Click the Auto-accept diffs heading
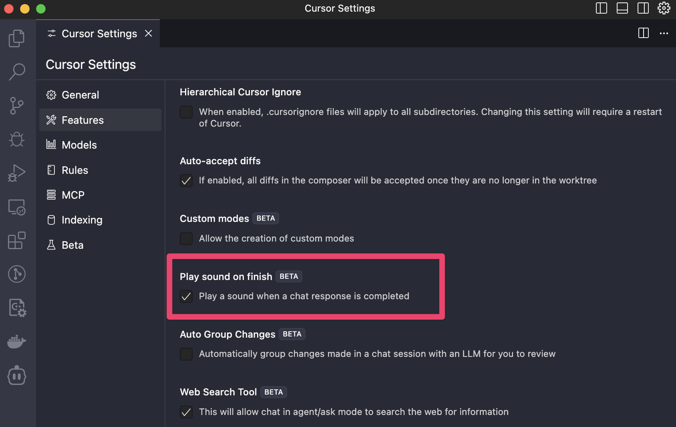This screenshot has height=427, width=676. pyautogui.click(x=220, y=161)
